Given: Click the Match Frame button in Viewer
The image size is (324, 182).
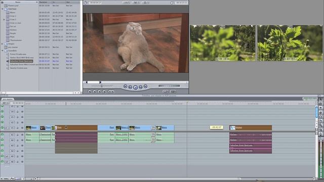Looking at the screenshot, I should (x=90, y=92).
